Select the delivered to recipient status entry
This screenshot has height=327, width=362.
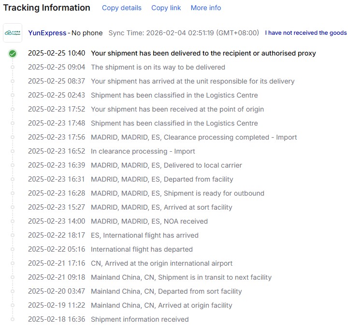click(x=203, y=53)
